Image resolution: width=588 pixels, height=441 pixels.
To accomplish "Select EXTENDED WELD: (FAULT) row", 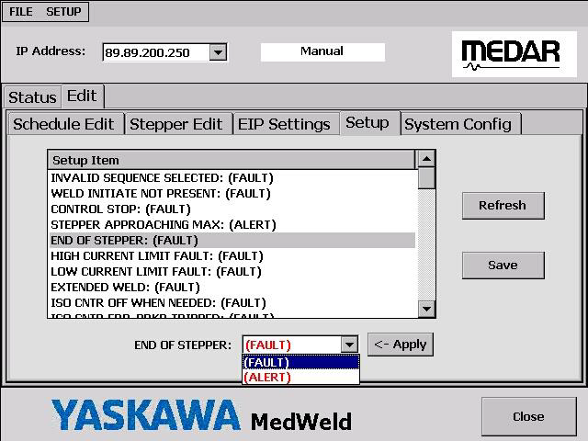I will pyautogui.click(x=232, y=288).
